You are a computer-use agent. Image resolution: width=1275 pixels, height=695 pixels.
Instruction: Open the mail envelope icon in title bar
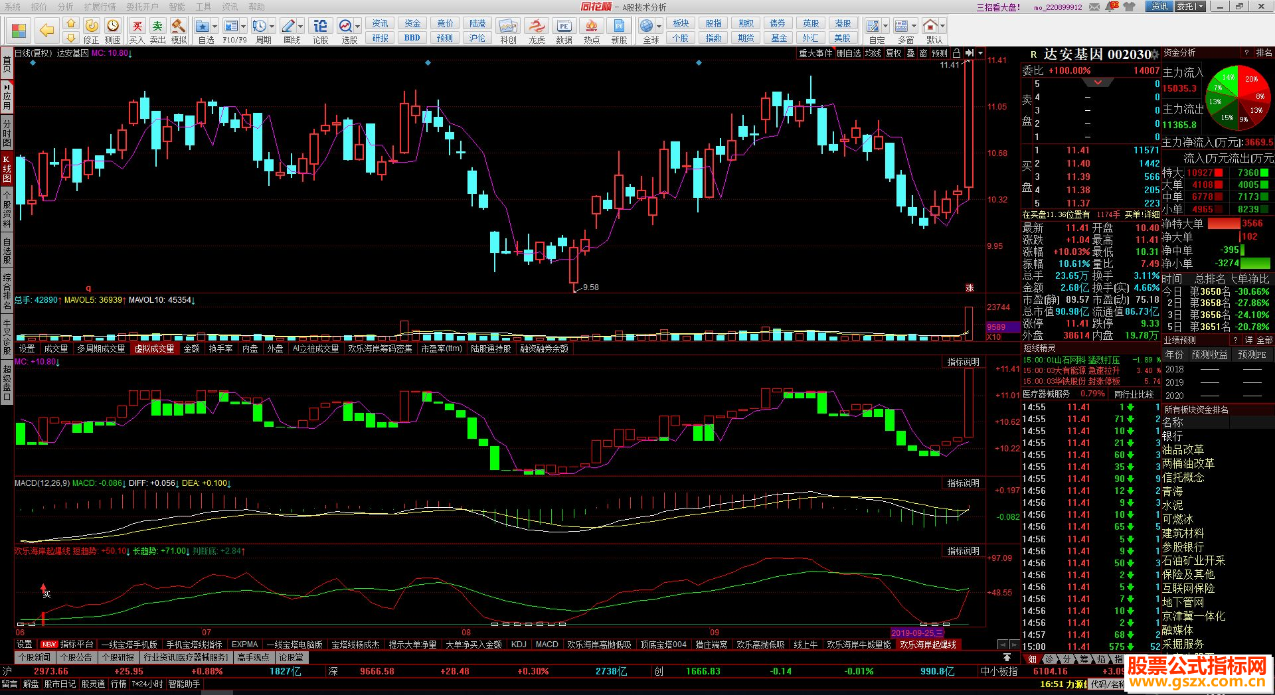point(1094,7)
